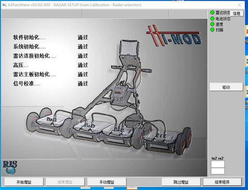Select the 软件初始化 status line

tap(51, 37)
